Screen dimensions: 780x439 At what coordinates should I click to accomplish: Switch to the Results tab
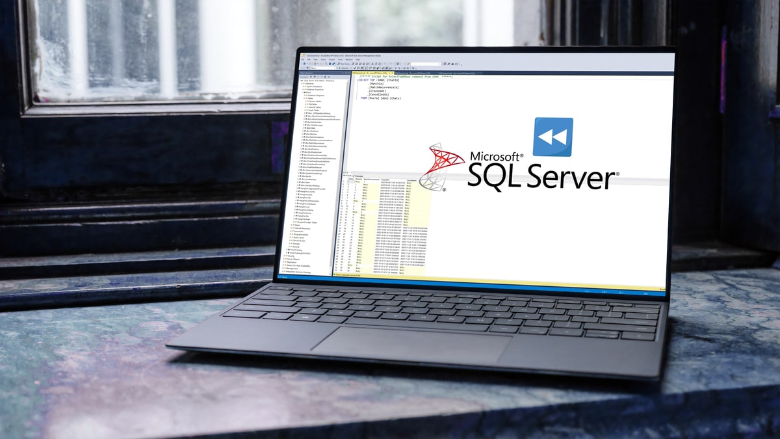347,176
